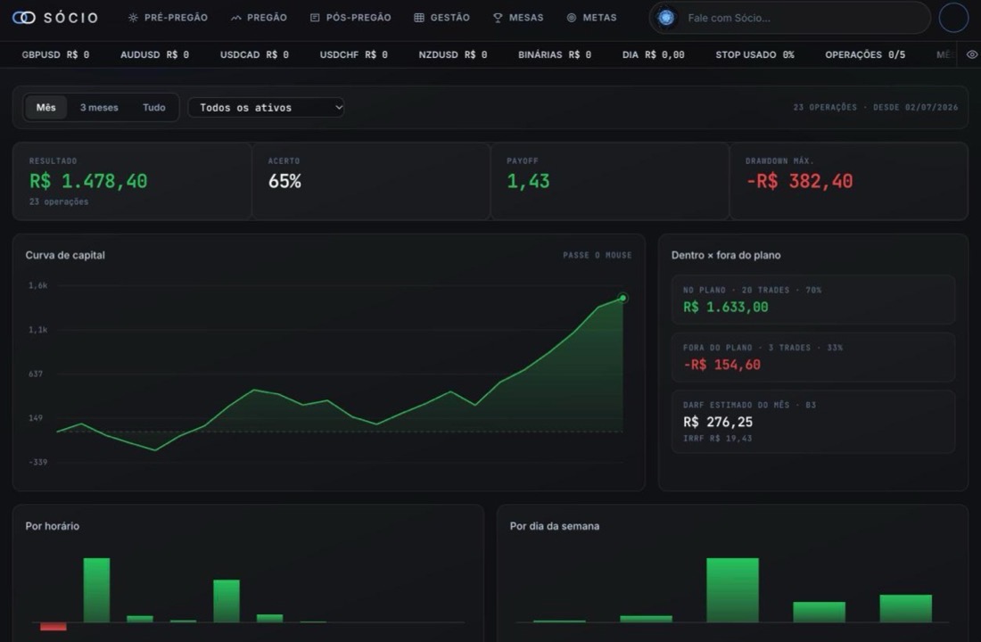Click the tallest bar in Por dia da semana
This screenshot has height=642, width=981.
[x=732, y=590]
